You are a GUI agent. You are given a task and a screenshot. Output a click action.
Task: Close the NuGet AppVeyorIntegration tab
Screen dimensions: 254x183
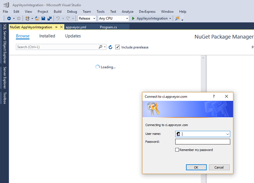[61, 27]
